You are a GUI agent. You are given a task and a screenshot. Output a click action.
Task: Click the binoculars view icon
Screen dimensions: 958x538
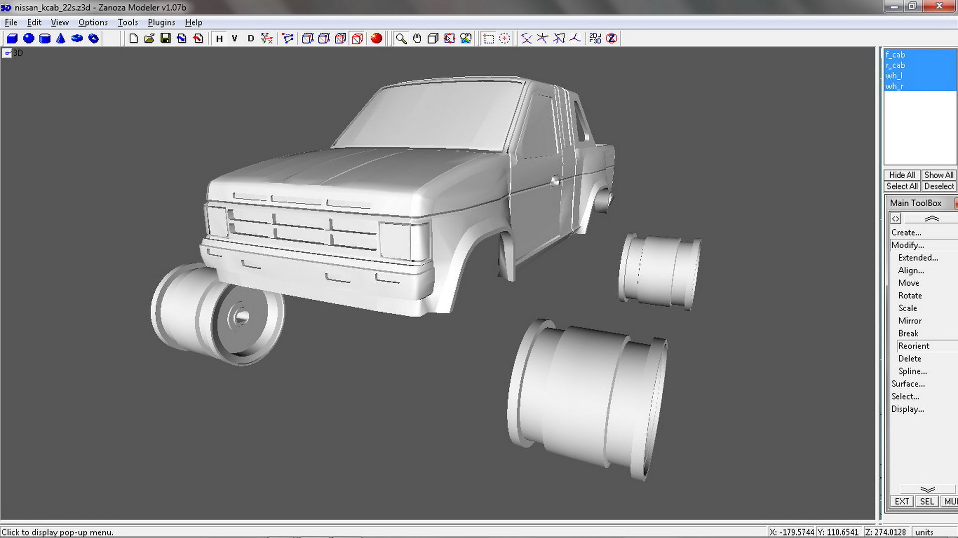[x=466, y=38]
